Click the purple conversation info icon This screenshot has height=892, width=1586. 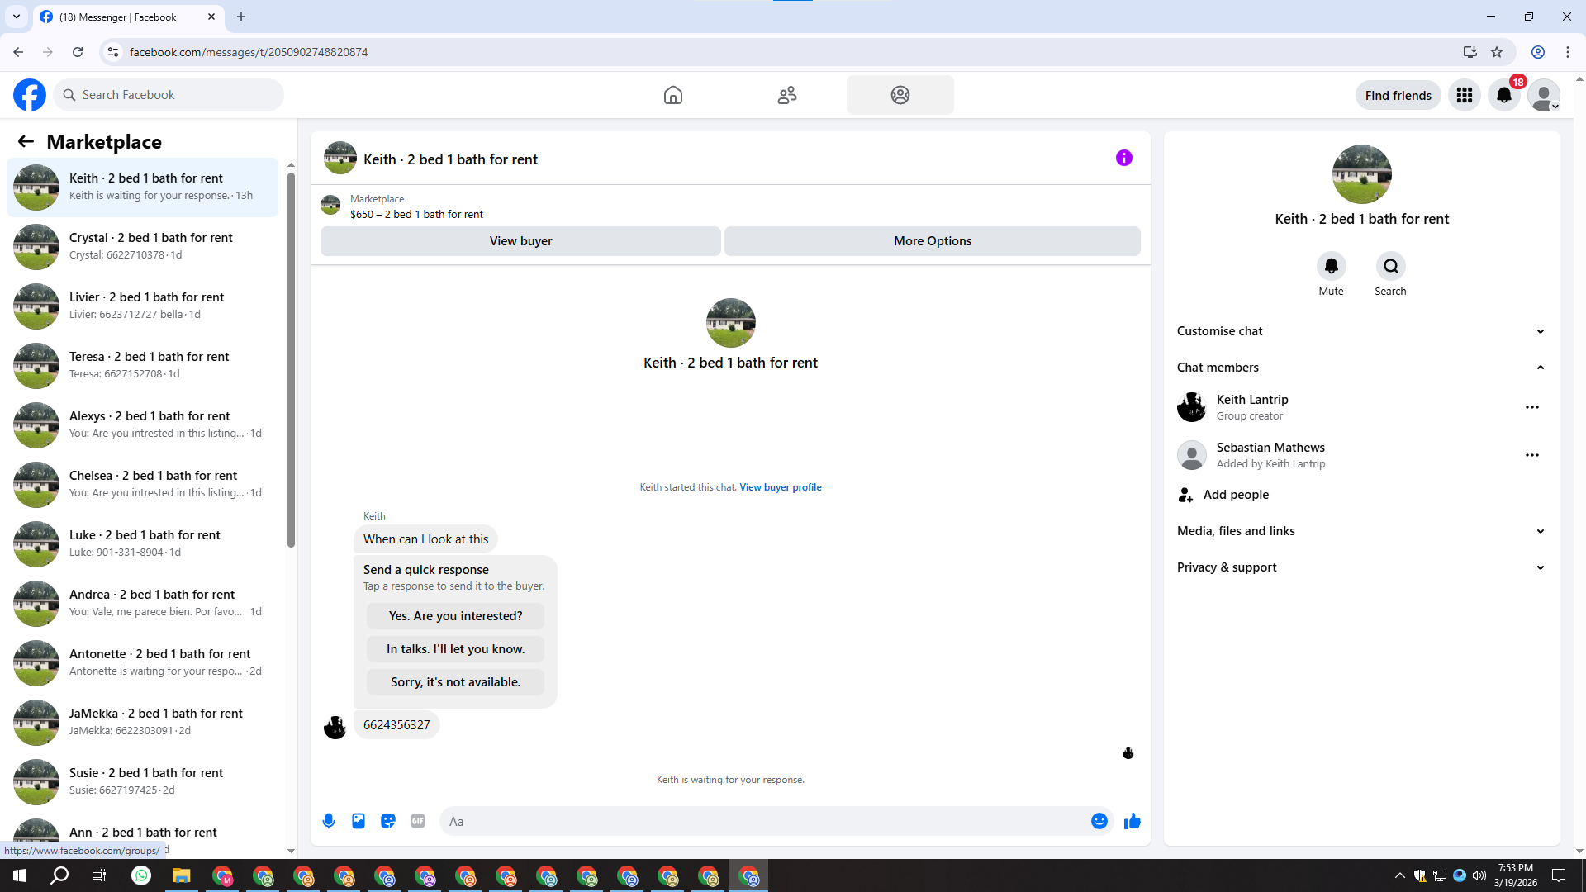point(1123,158)
